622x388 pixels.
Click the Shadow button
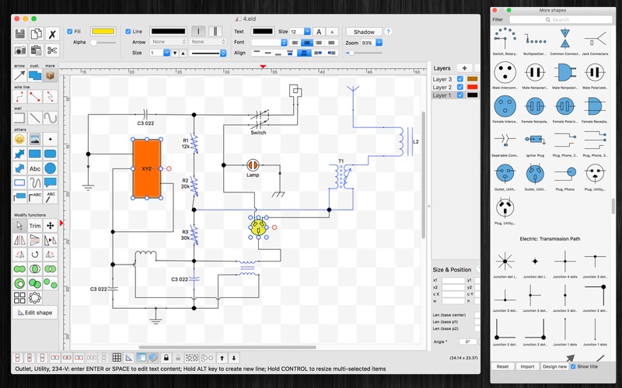(364, 32)
